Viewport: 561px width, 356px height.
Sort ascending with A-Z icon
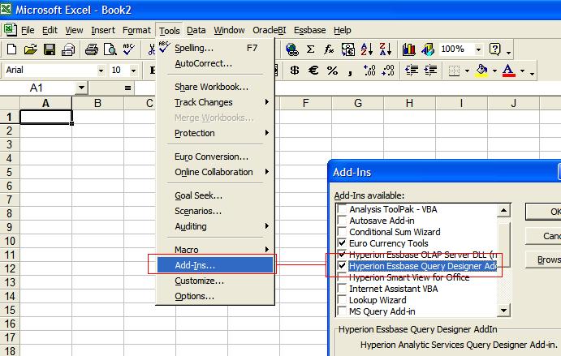pos(367,49)
